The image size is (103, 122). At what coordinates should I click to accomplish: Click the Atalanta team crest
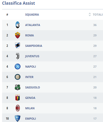pos(17,25)
